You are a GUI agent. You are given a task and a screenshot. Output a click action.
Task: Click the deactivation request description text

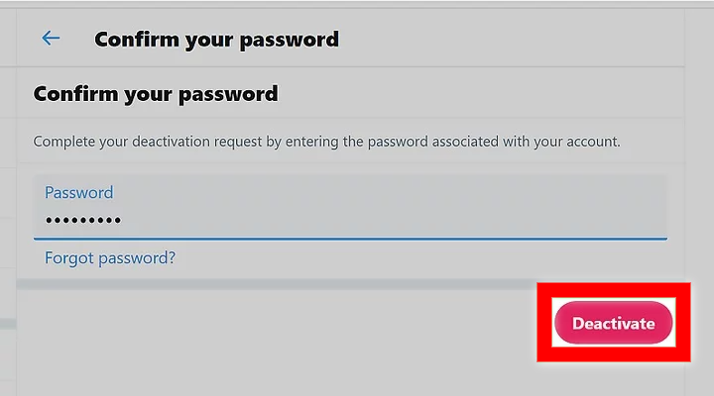tap(326, 142)
